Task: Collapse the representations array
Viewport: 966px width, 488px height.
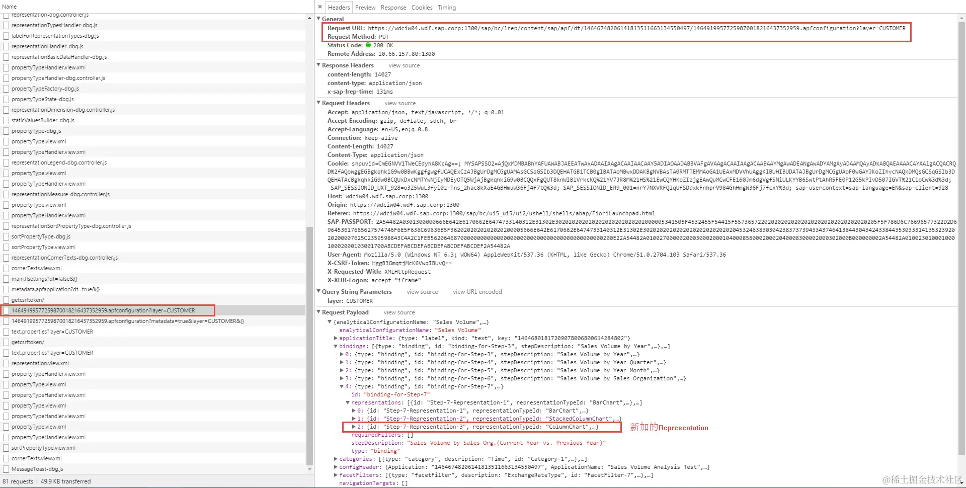Action: point(348,402)
